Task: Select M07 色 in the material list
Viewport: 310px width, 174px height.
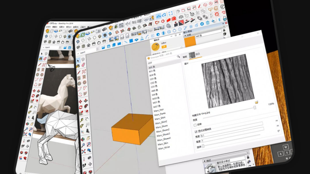Action: [157, 106]
